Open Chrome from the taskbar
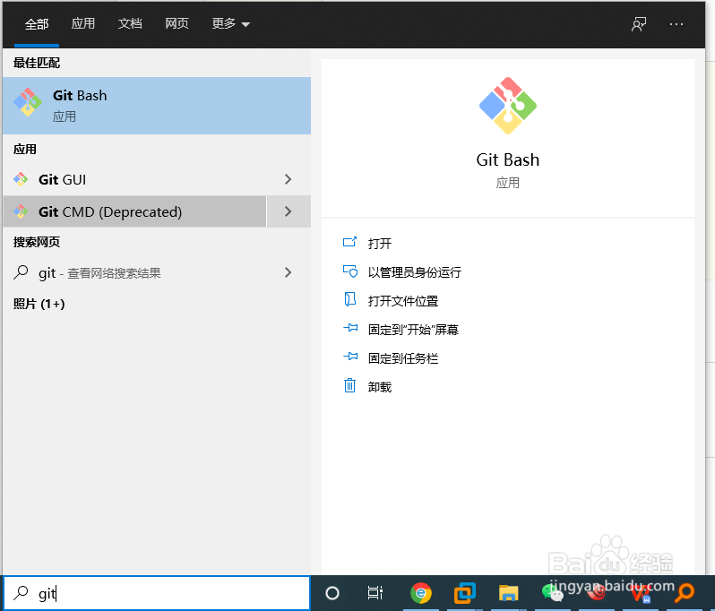Screen dimensions: 715x611 421,593
